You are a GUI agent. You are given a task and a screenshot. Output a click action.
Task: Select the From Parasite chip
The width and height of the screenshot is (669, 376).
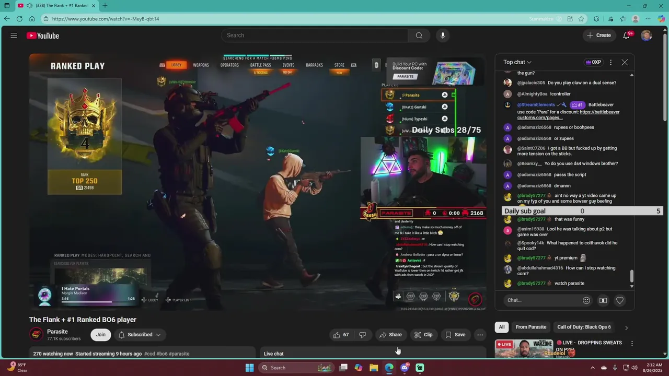coord(530,327)
